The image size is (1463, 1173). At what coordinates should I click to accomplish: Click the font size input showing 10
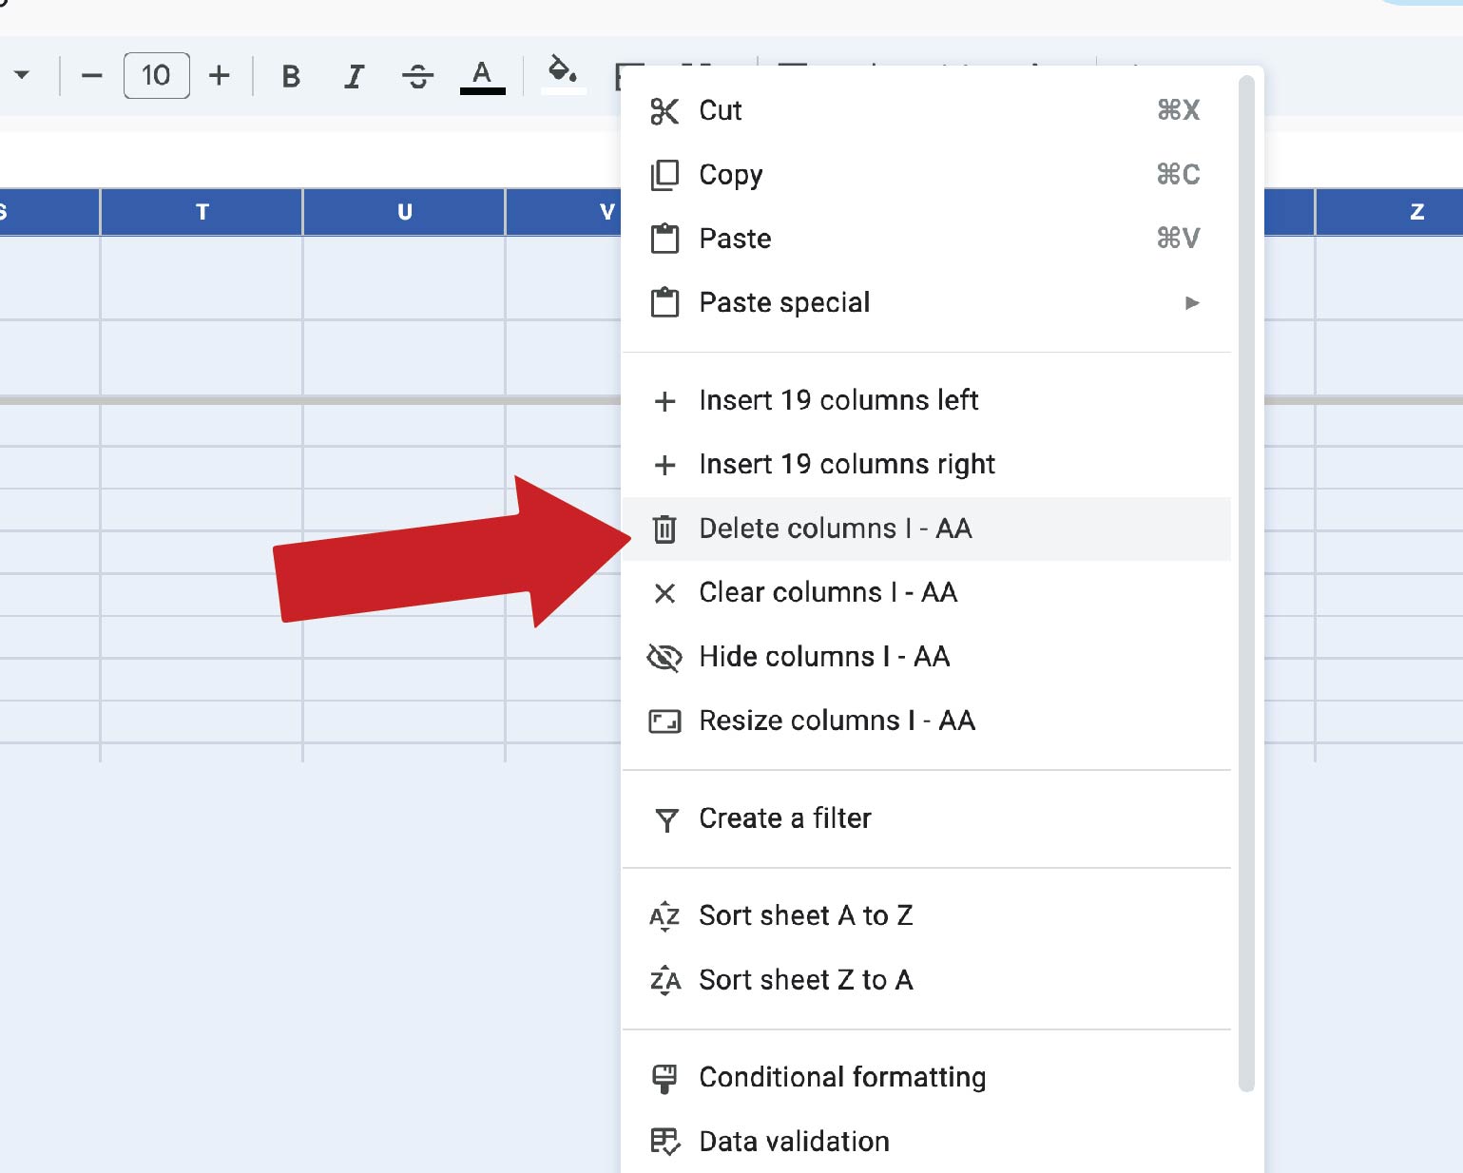click(x=156, y=76)
